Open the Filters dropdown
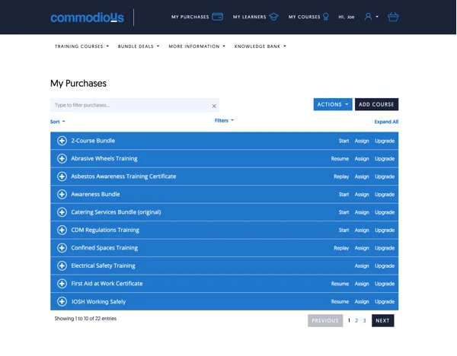The width and height of the screenshot is (457, 356). (224, 120)
